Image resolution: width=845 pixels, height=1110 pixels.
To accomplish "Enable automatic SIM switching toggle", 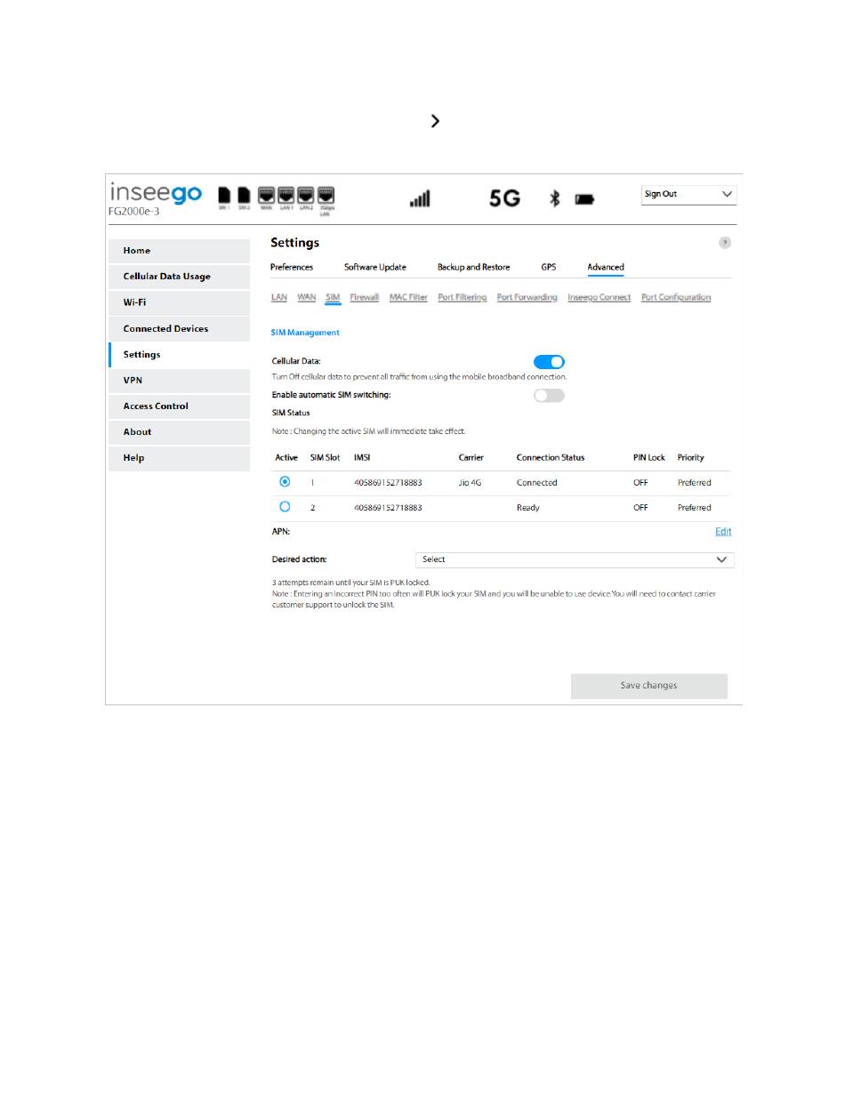I will click(549, 395).
